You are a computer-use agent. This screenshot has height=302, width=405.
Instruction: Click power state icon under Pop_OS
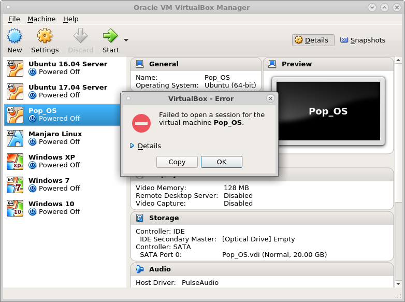click(32, 118)
